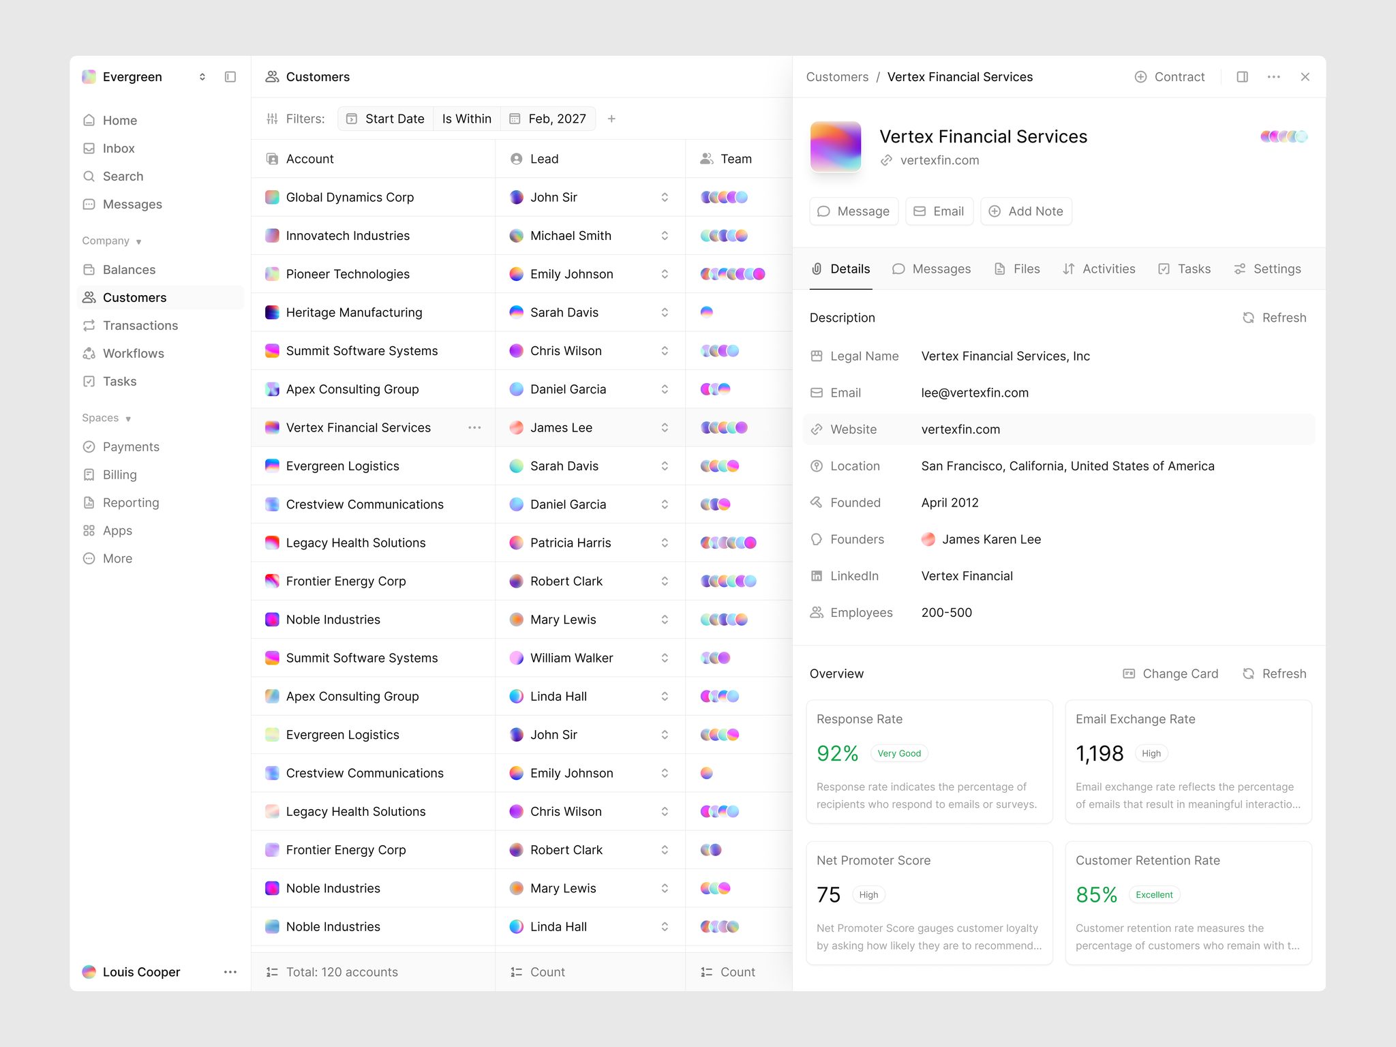Refresh the Description section

click(1275, 318)
